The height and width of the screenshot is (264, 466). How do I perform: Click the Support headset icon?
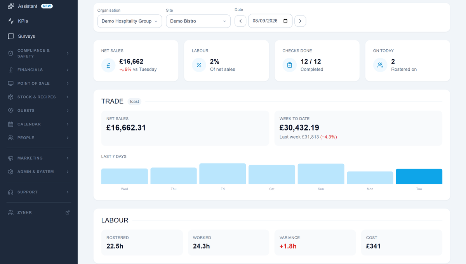11,192
